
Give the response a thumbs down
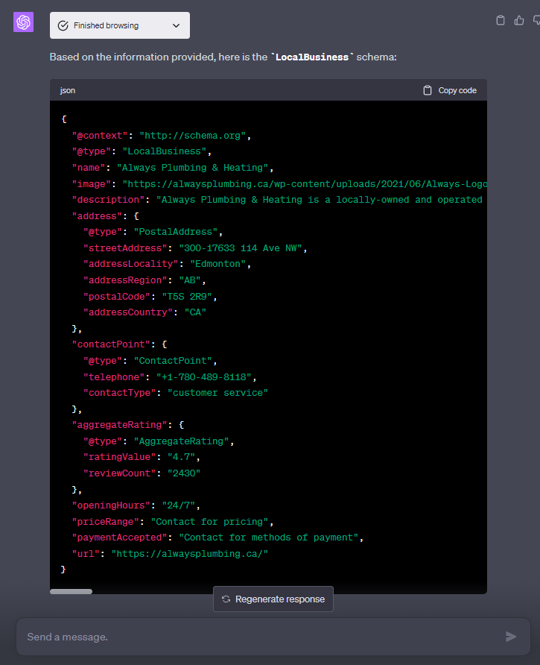(x=536, y=20)
